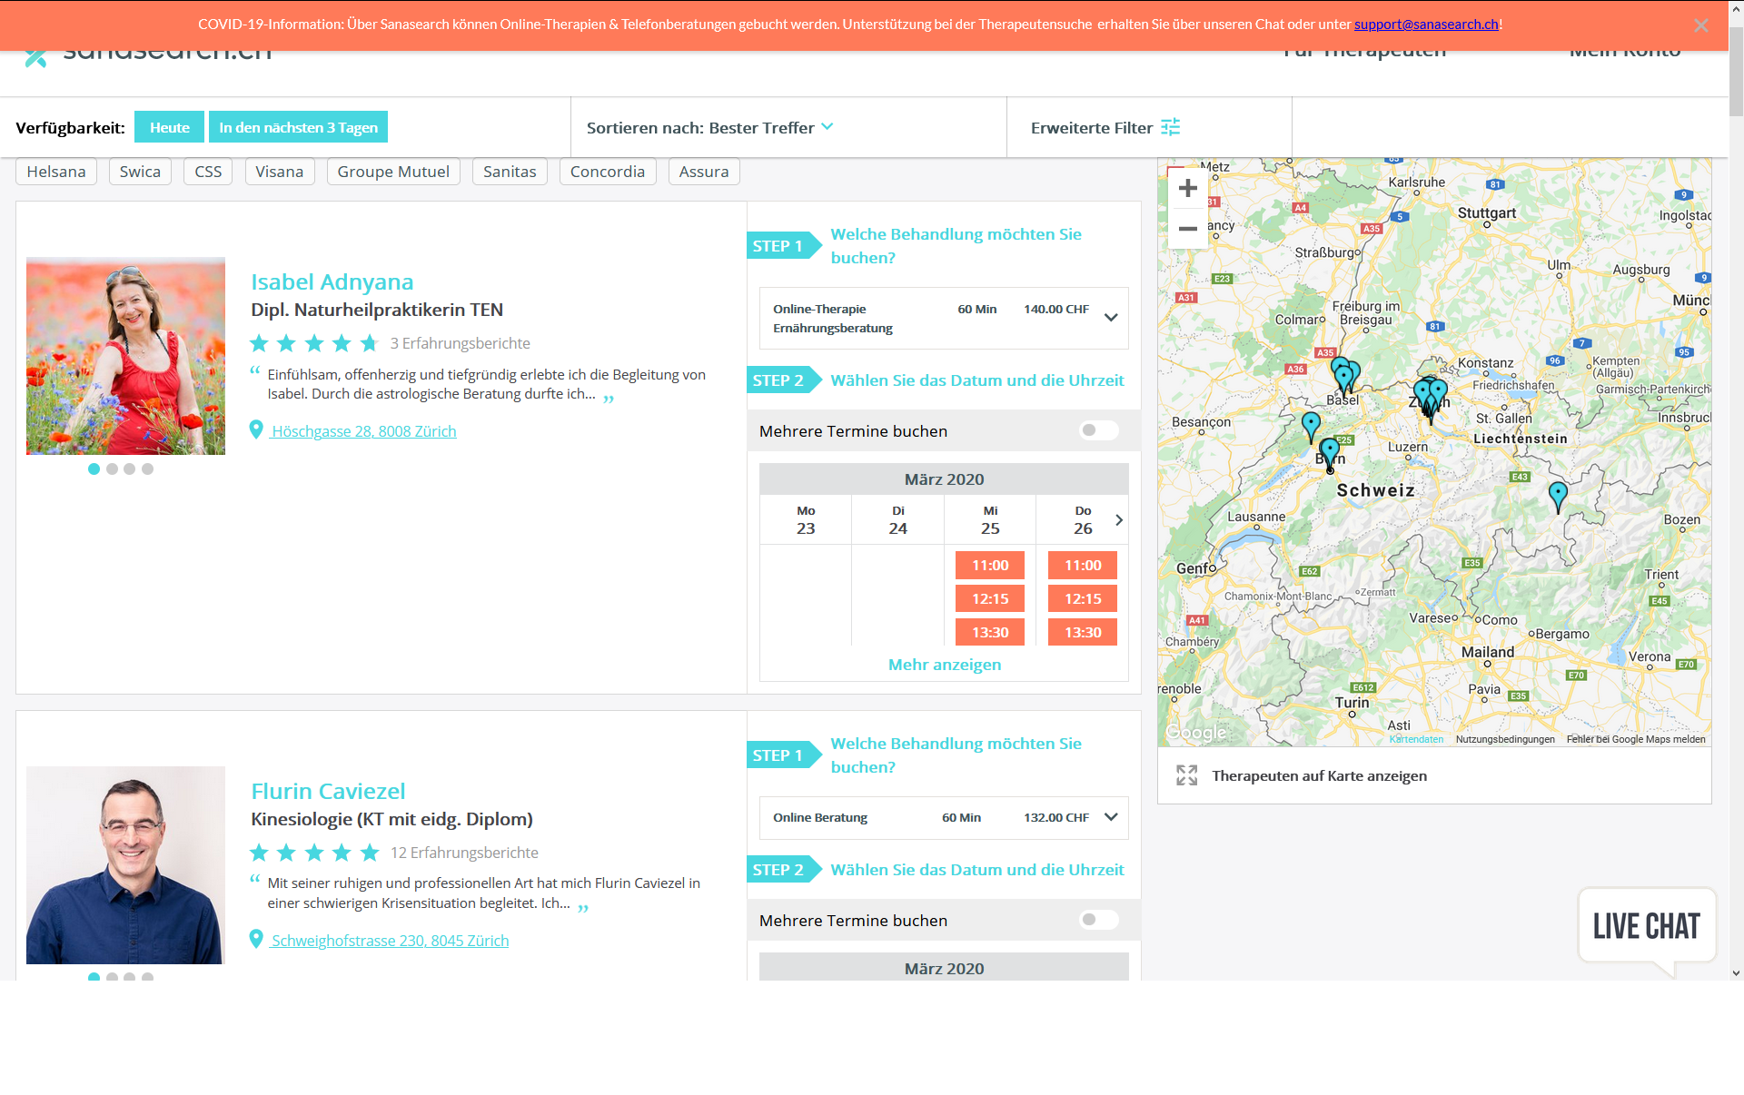This screenshot has height=1095, width=1744.
Task: Select the Helsana insurance filter tag
Action: 56,172
